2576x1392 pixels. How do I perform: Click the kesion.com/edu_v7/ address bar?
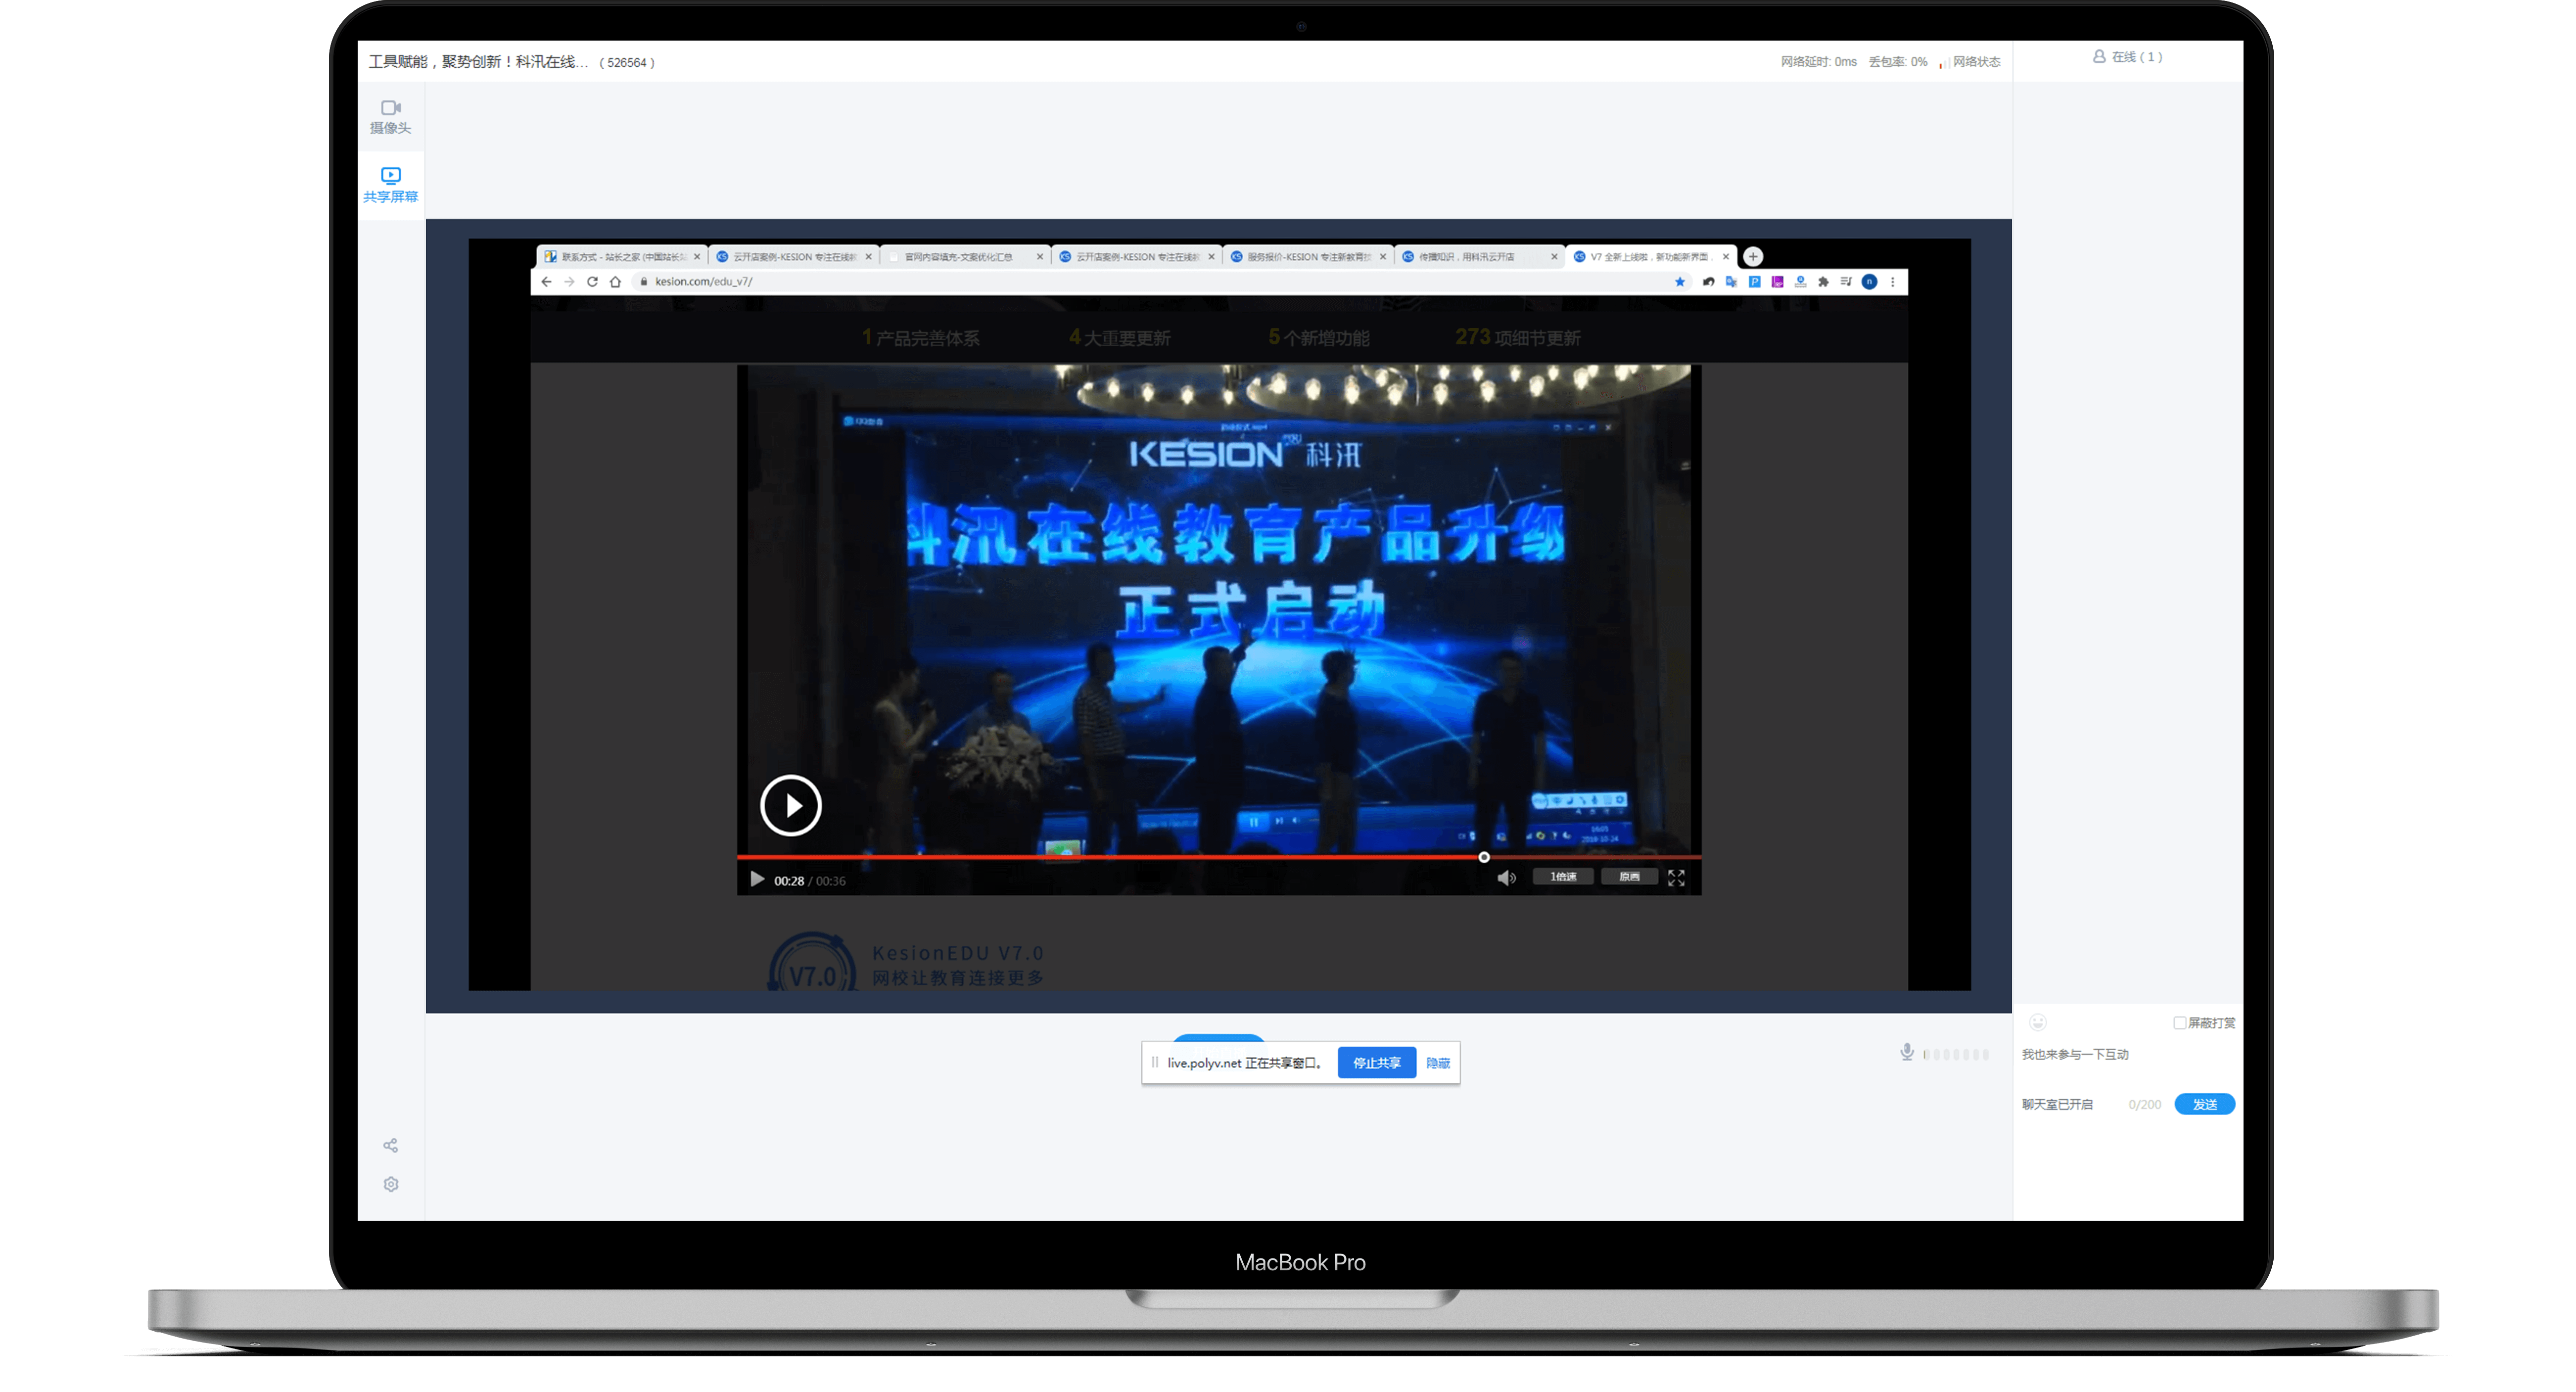[x=1150, y=282]
